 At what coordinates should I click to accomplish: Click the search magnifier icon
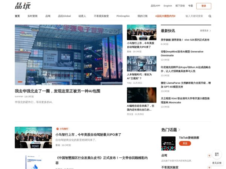[x=210, y=16]
